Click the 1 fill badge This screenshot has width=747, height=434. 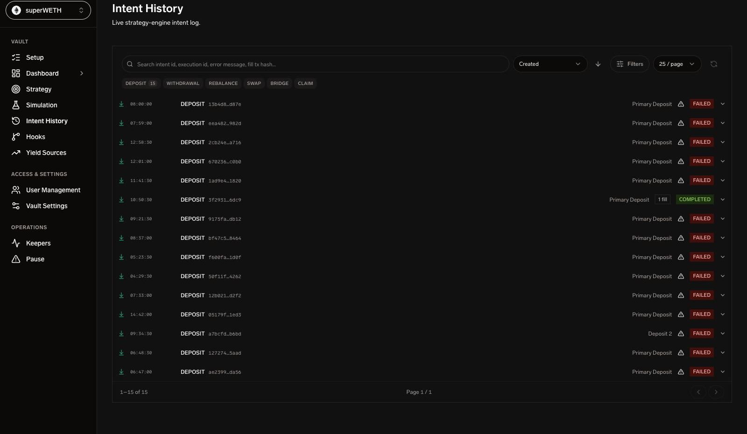(x=662, y=200)
